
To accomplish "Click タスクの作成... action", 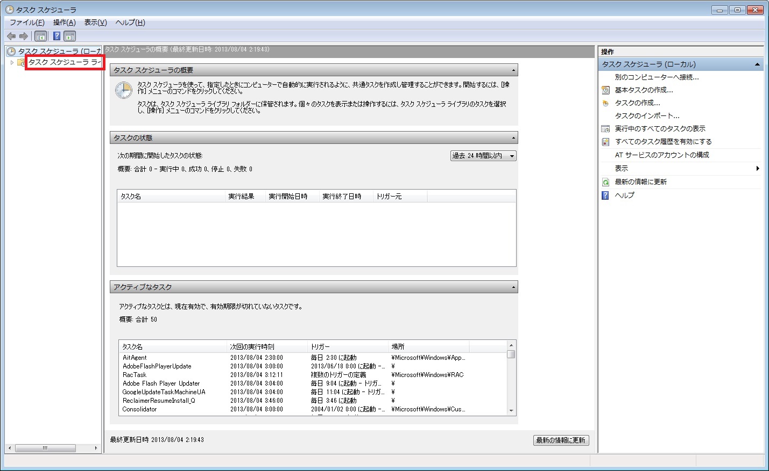I will [637, 103].
